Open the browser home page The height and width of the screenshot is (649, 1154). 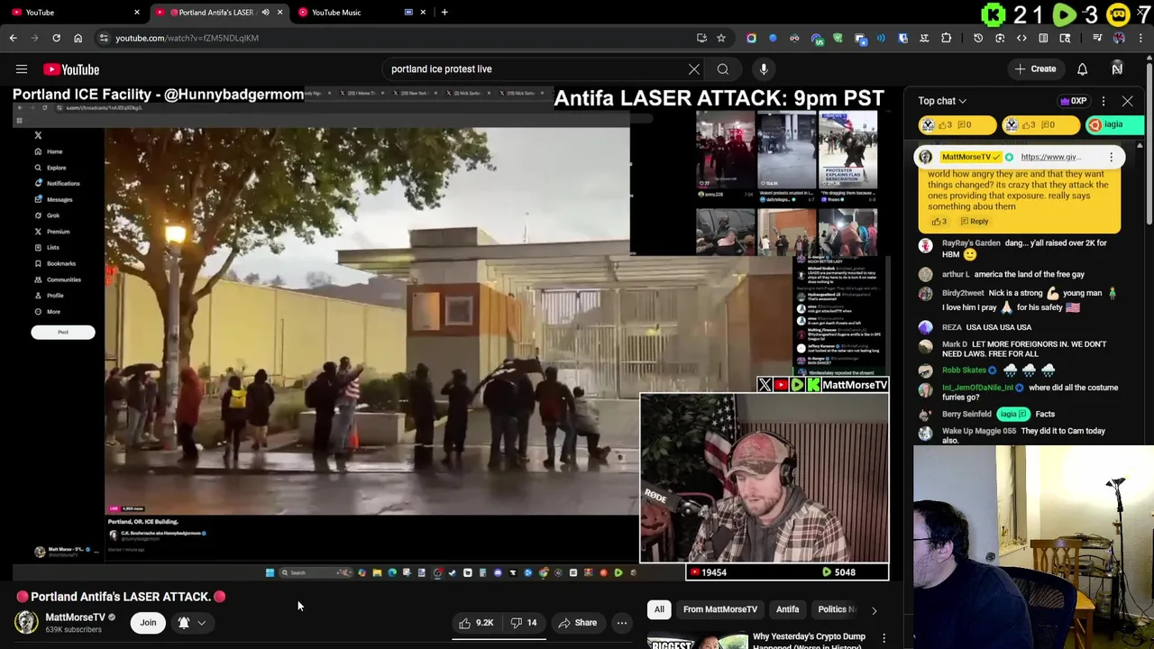78,38
